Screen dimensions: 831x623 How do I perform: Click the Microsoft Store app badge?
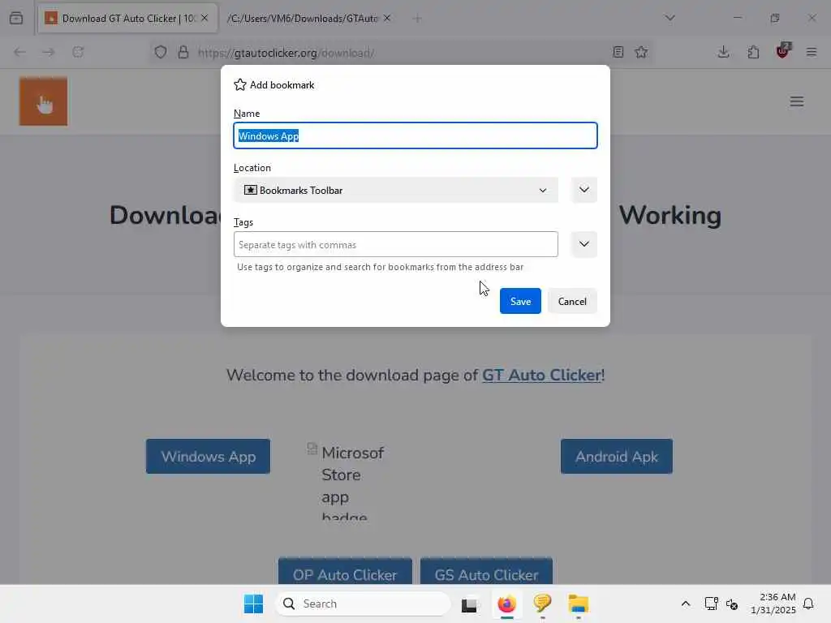pos(347,481)
